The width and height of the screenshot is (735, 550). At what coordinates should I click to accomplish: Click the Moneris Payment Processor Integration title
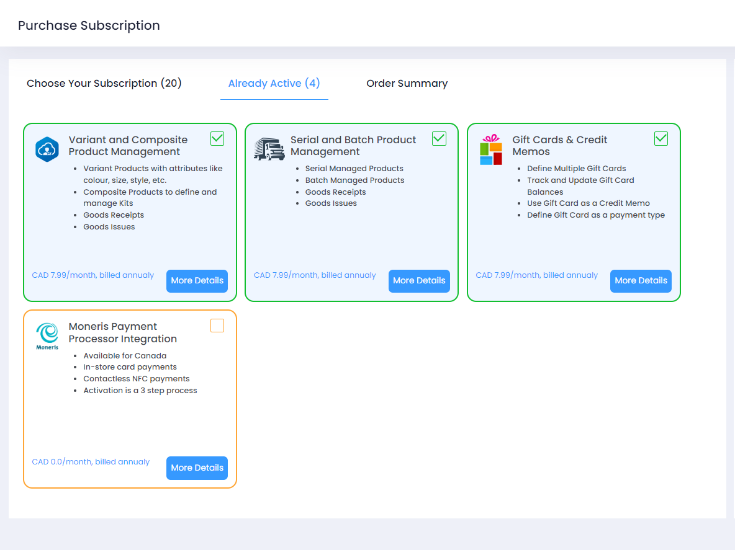123,333
